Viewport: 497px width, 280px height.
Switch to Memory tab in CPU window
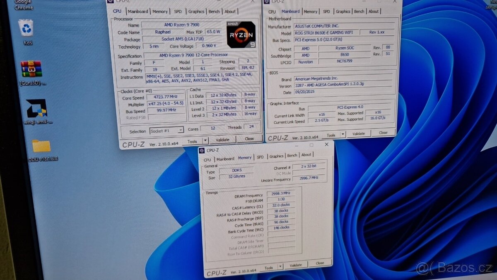click(160, 12)
